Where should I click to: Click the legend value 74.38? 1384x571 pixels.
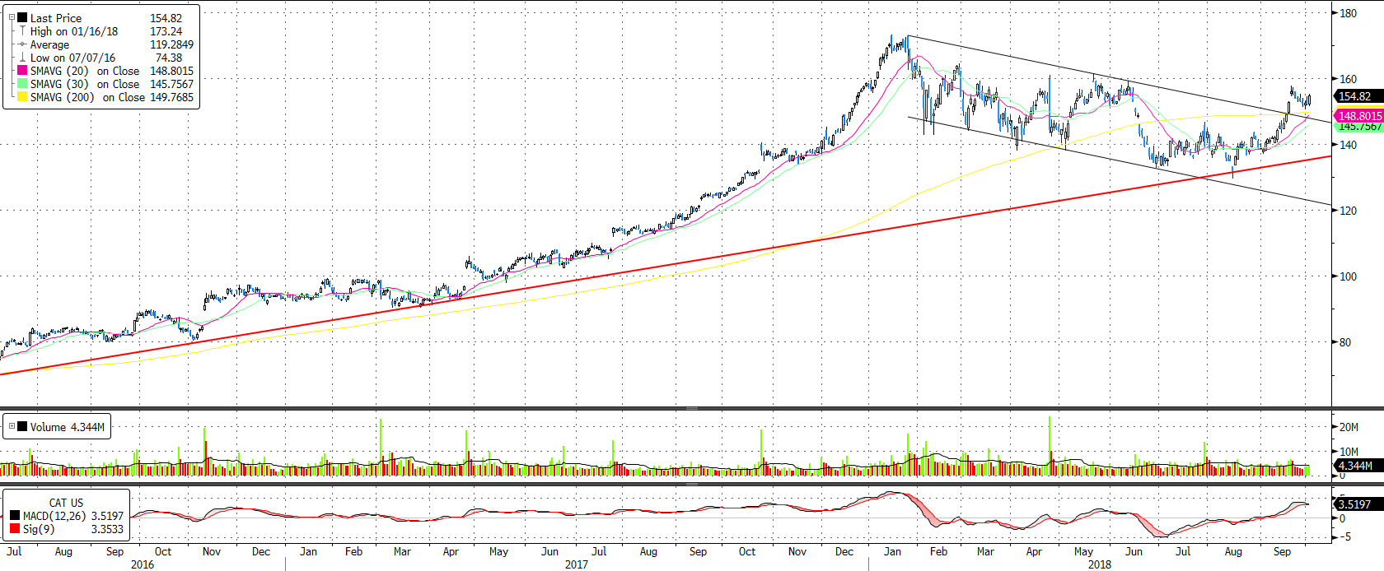click(169, 58)
